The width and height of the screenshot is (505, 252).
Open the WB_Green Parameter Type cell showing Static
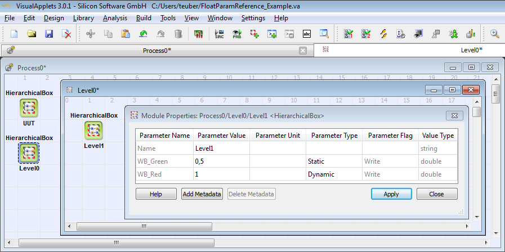333,161
